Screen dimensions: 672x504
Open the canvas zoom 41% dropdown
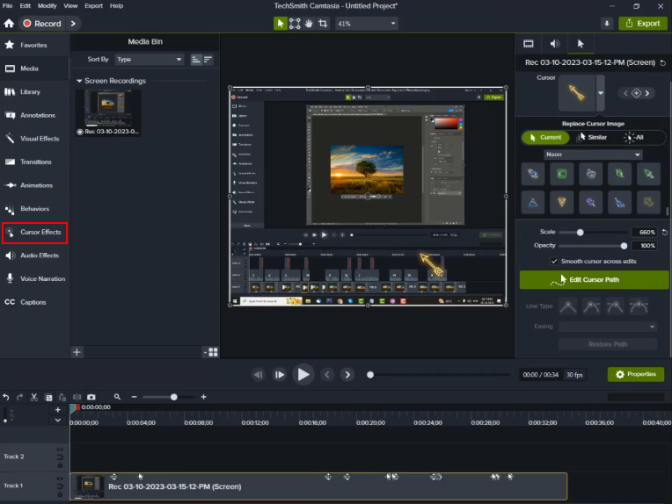pos(366,24)
